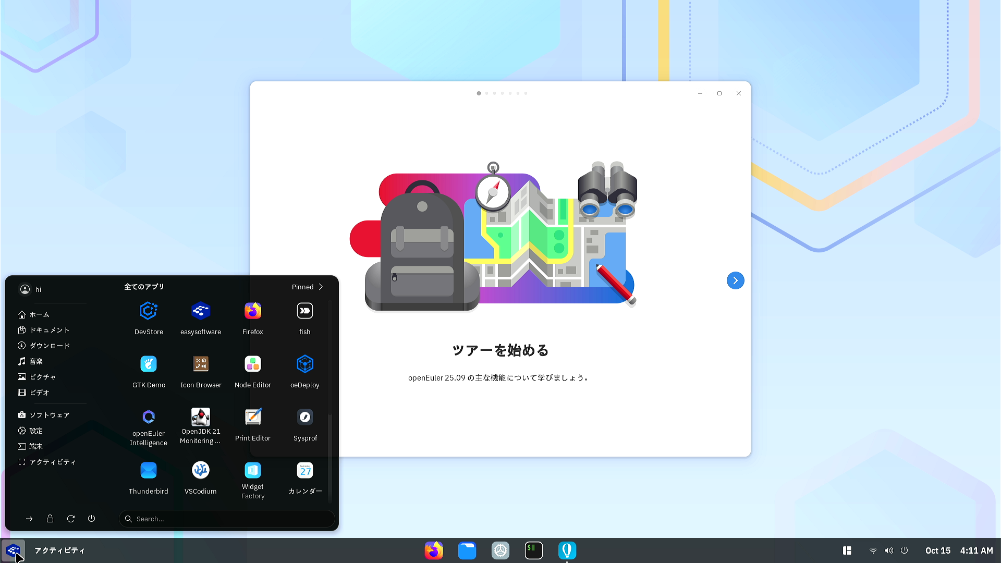This screenshot has height=563, width=1001.
Task: Click the lock screen icon in launcher
Action: pos(50,519)
